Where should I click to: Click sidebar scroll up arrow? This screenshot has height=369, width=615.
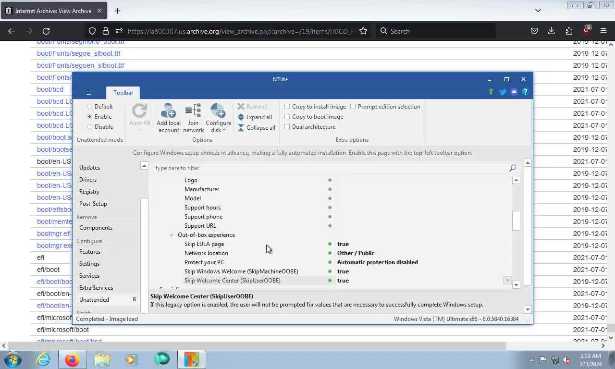[144, 166]
